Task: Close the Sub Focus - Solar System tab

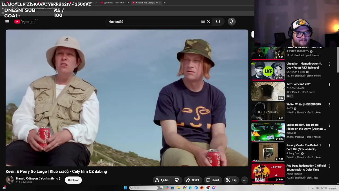Action: tap(128, 3)
